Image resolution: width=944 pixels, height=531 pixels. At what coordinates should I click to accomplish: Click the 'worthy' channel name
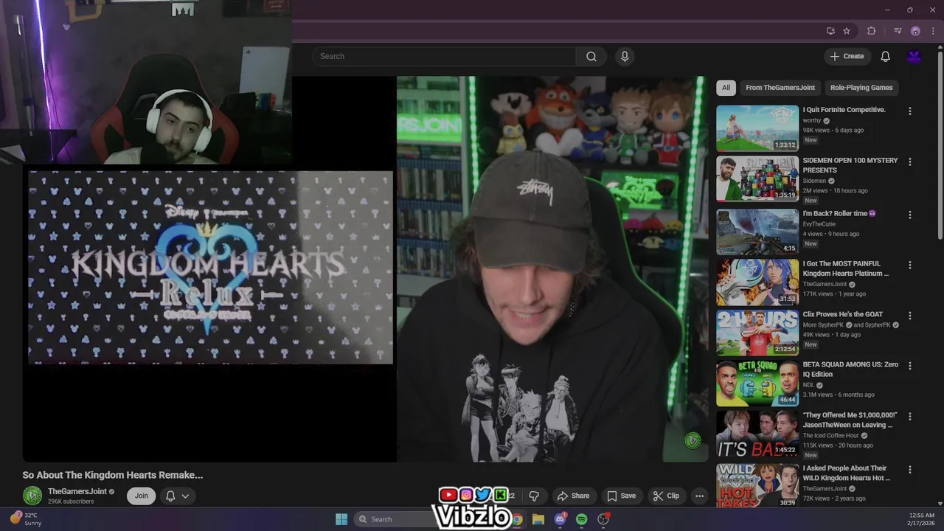(811, 120)
